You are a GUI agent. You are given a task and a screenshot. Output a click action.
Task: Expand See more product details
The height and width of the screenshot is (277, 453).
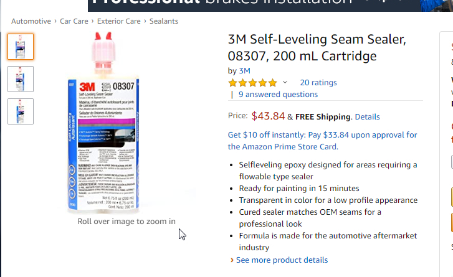point(282,260)
